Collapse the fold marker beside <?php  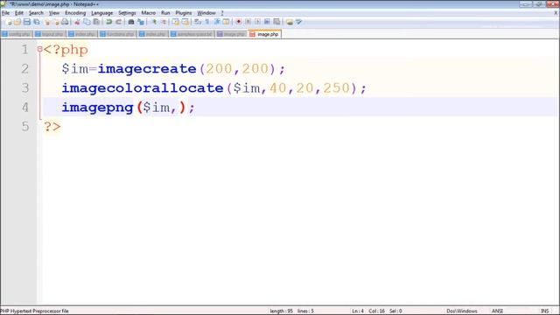click(x=39, y=49)
